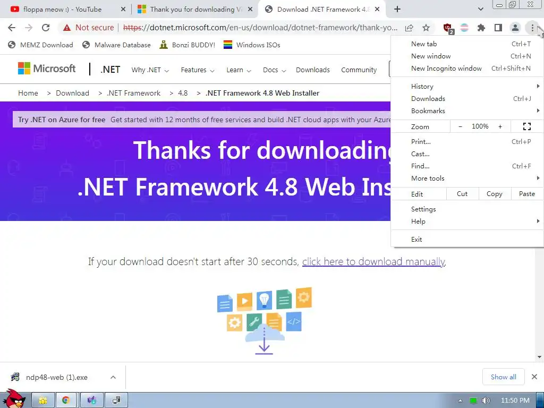The image size is (544, 408).
Task: Go to Download in the breadcrumb
Action: tap(72, 93)
